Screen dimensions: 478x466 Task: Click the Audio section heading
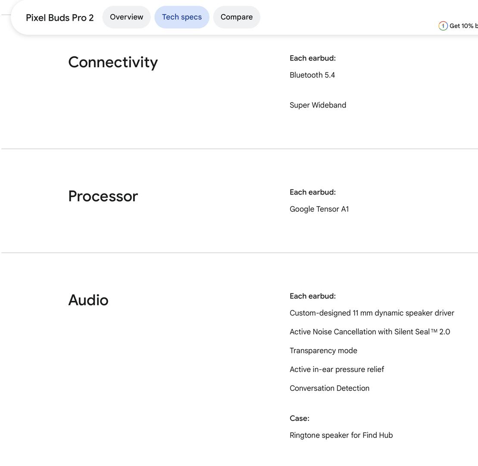tap(88, 300)
